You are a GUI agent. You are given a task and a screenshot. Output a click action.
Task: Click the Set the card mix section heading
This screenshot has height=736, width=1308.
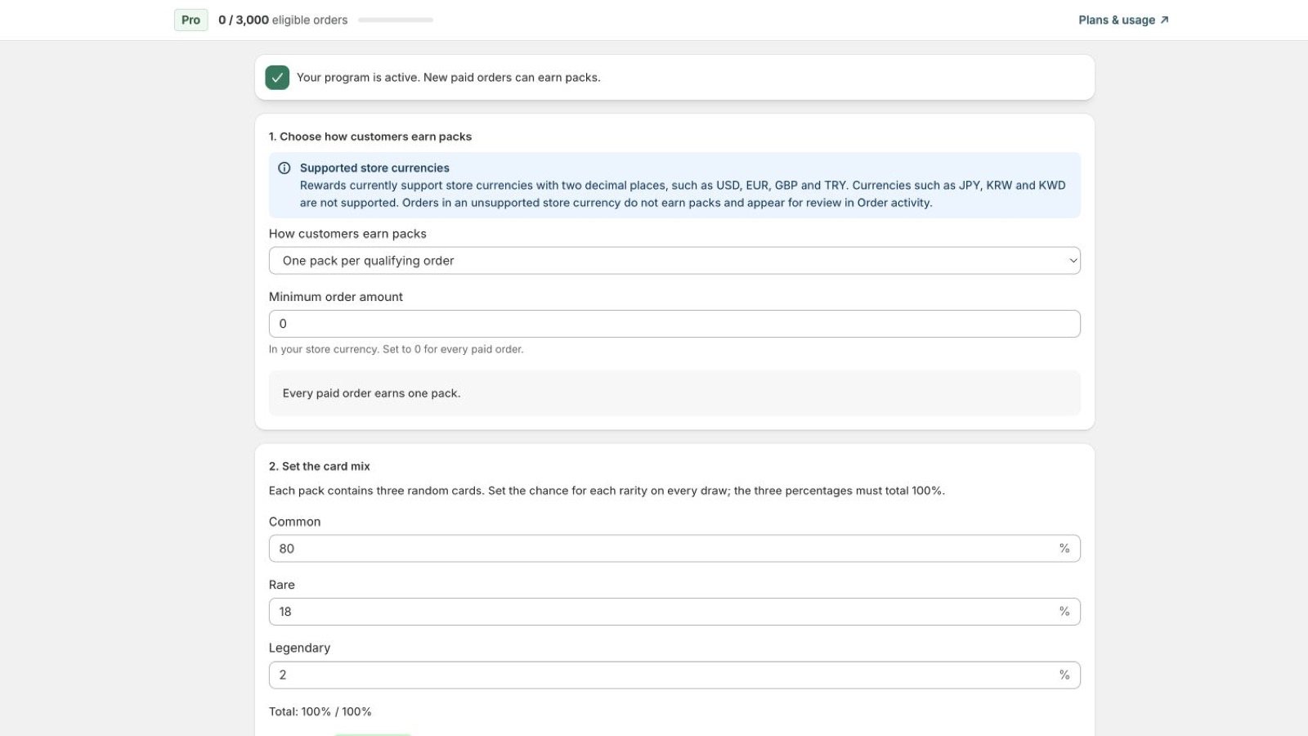point(320,466)
